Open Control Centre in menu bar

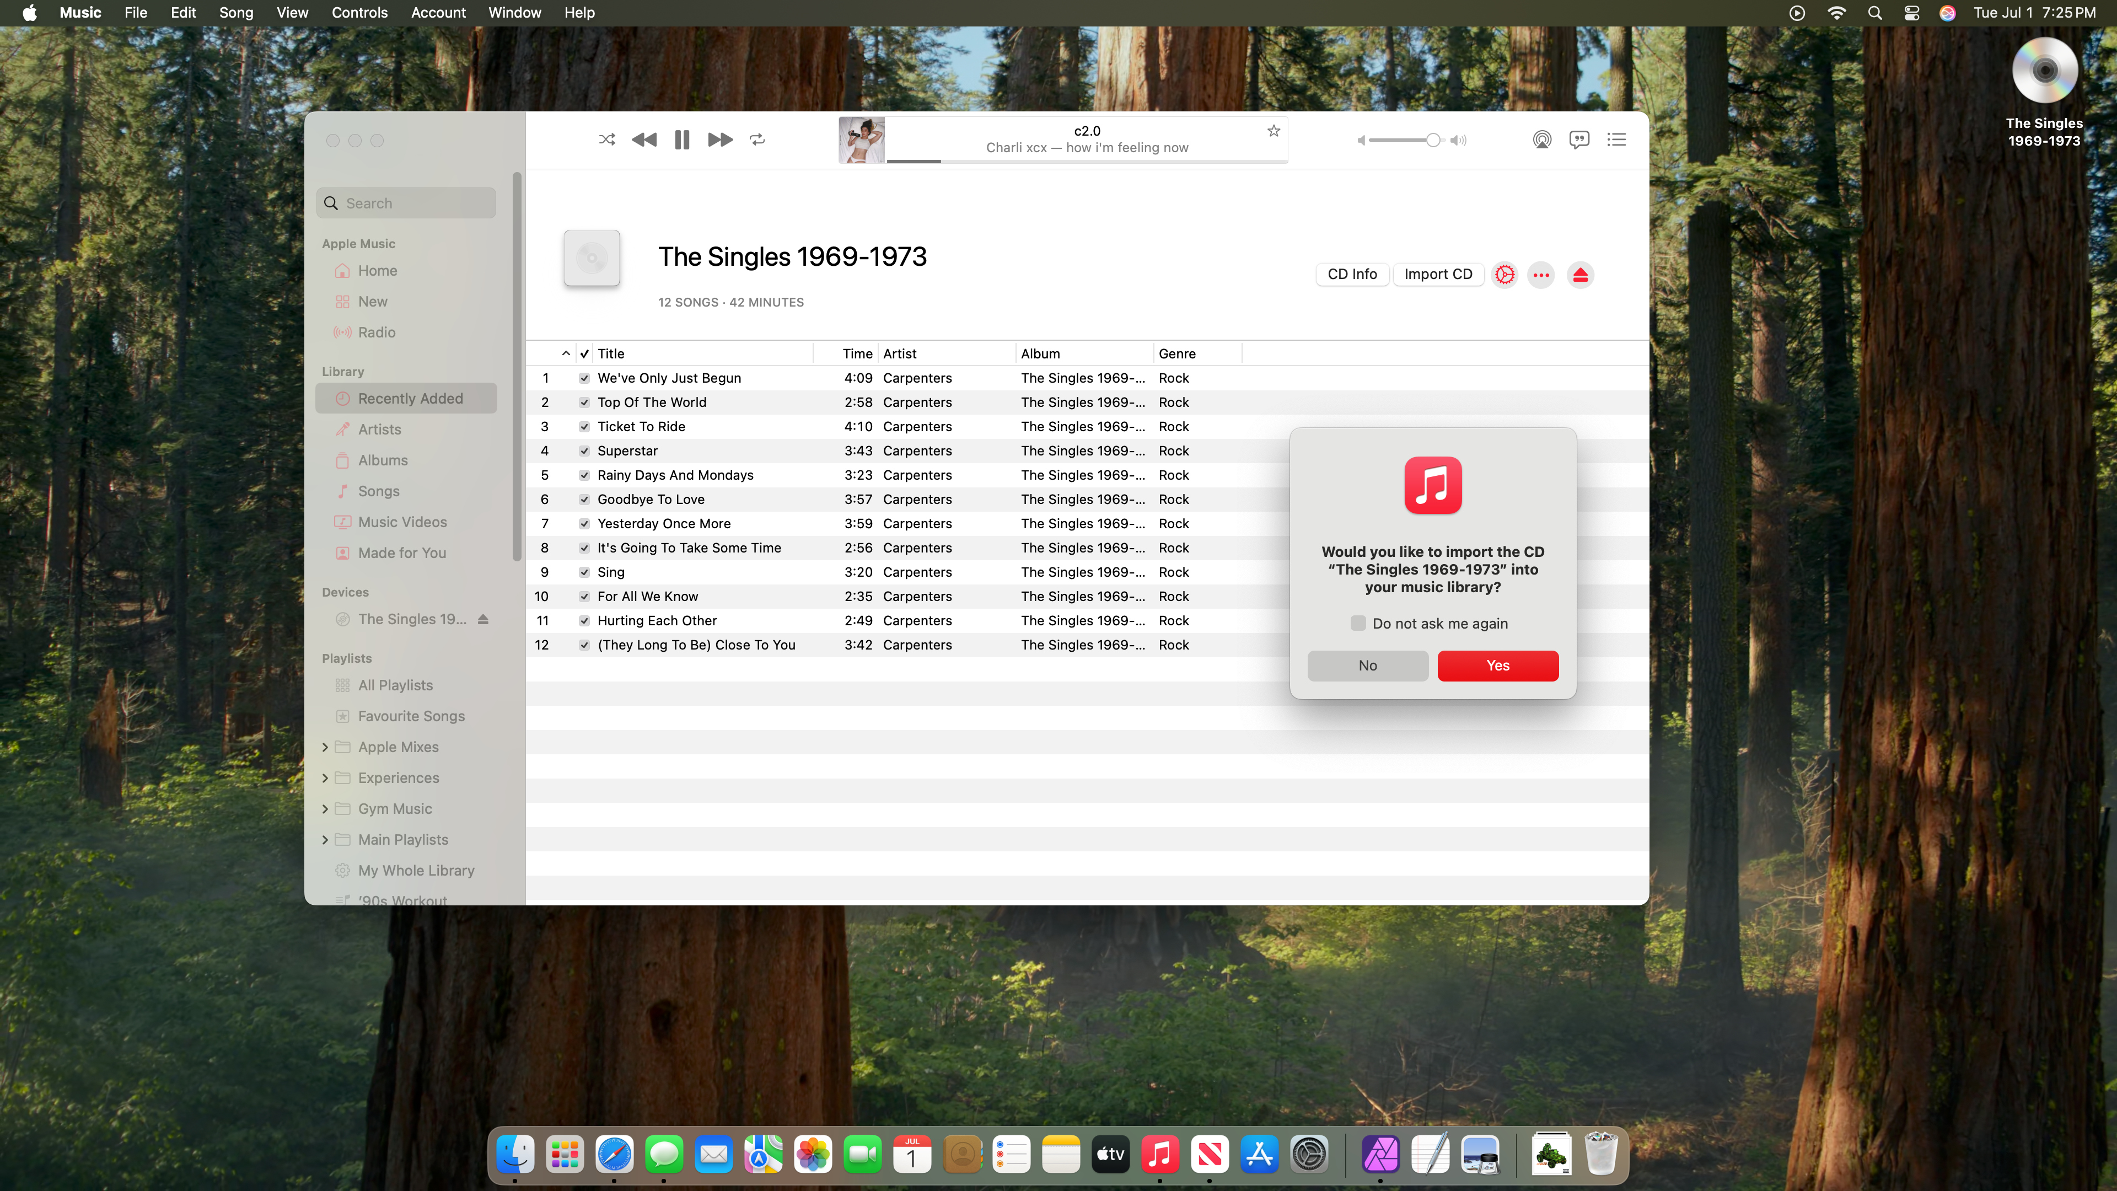tap(1911, 12)
